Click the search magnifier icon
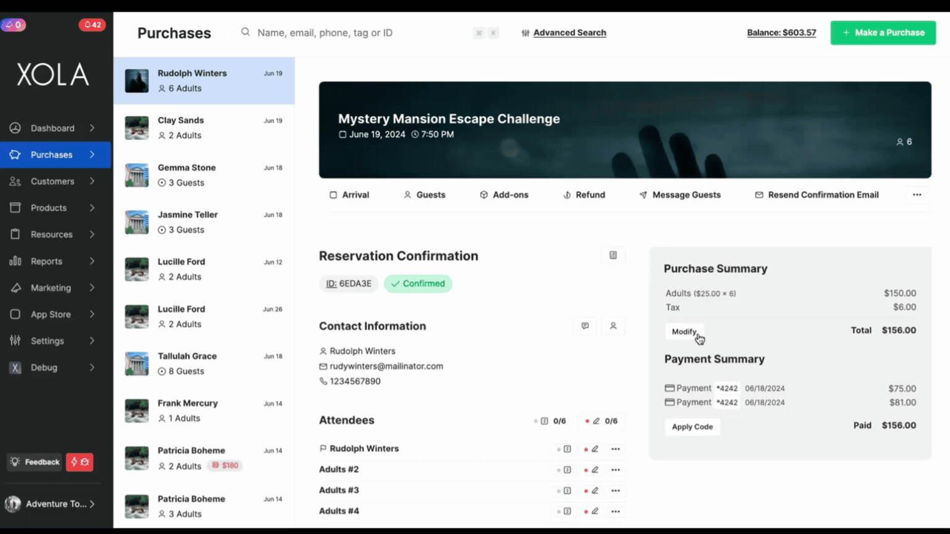The height and width of the screenshot is (534, 950). click(x=246, y=32)
